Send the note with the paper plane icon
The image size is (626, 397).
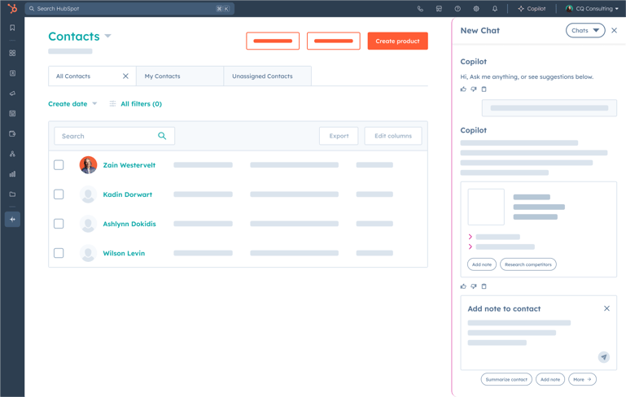coord(604,356)
